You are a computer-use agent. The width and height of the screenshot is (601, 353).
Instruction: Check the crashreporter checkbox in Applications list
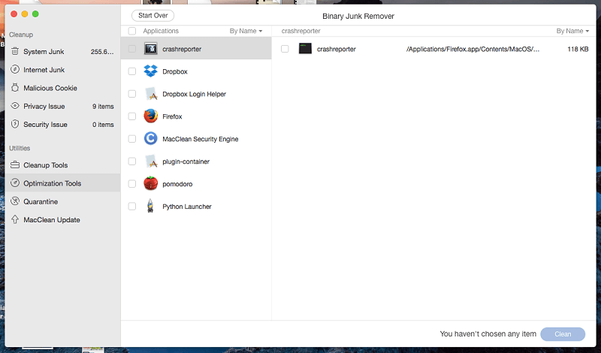[132, 49]
